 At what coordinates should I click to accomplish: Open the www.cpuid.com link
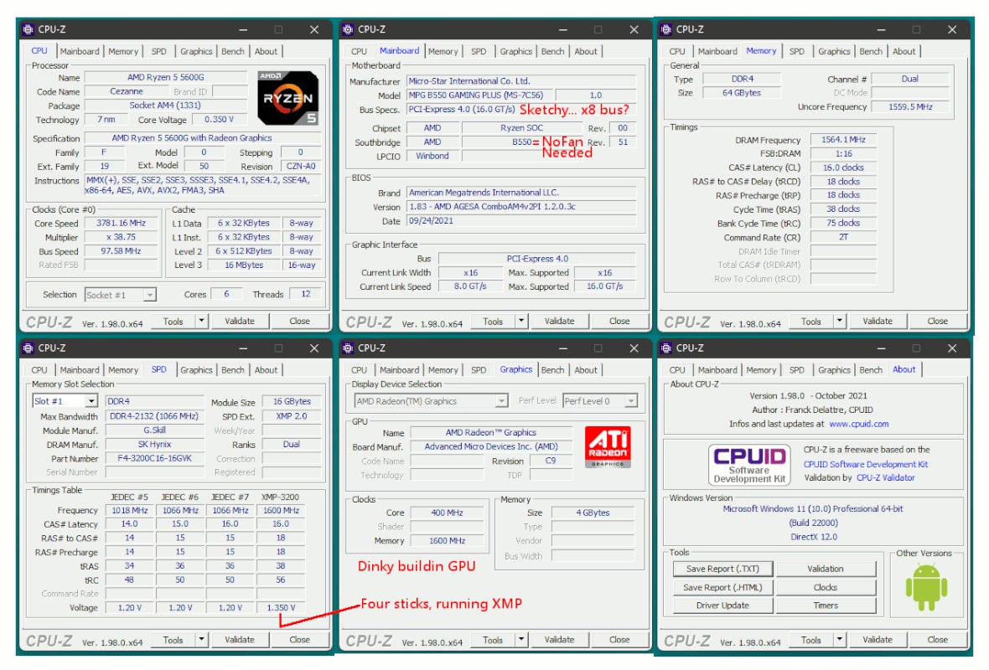click(x=858, y=424)
